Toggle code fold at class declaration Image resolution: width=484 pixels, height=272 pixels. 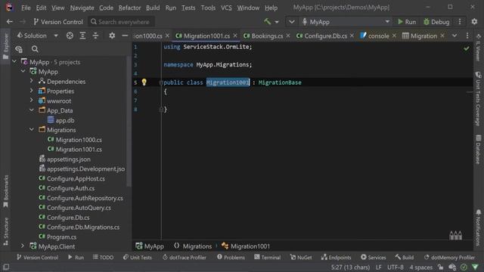tap(161, 82)
